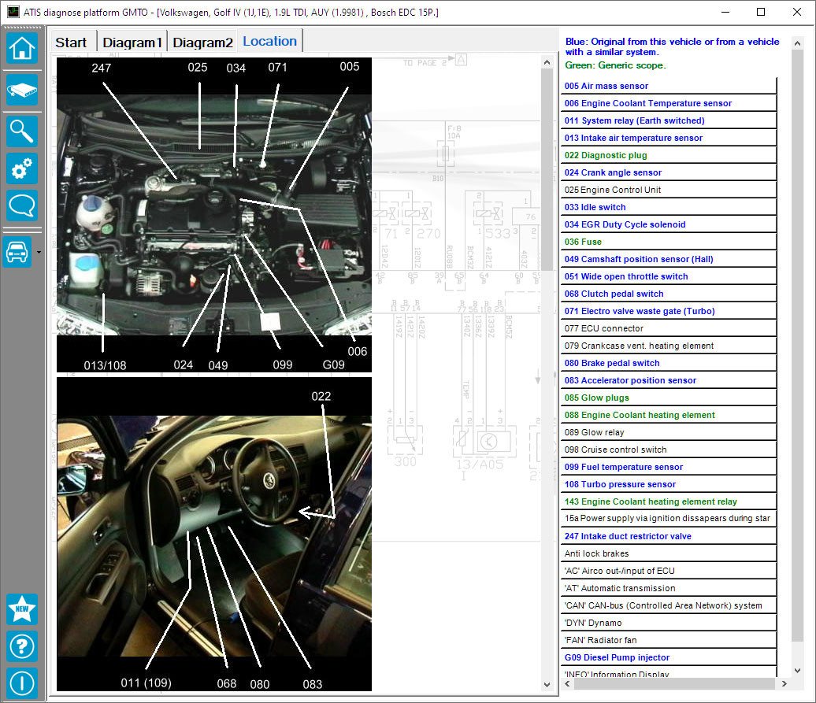Switch to the Diagram2 tab
Viewport: 816px width, 703px height.
[x=202, y=43]
